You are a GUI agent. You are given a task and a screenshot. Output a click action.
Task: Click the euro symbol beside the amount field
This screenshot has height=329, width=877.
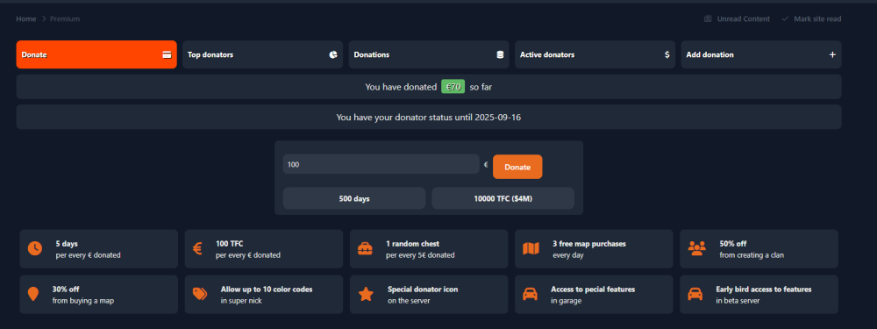coord(486,165)
